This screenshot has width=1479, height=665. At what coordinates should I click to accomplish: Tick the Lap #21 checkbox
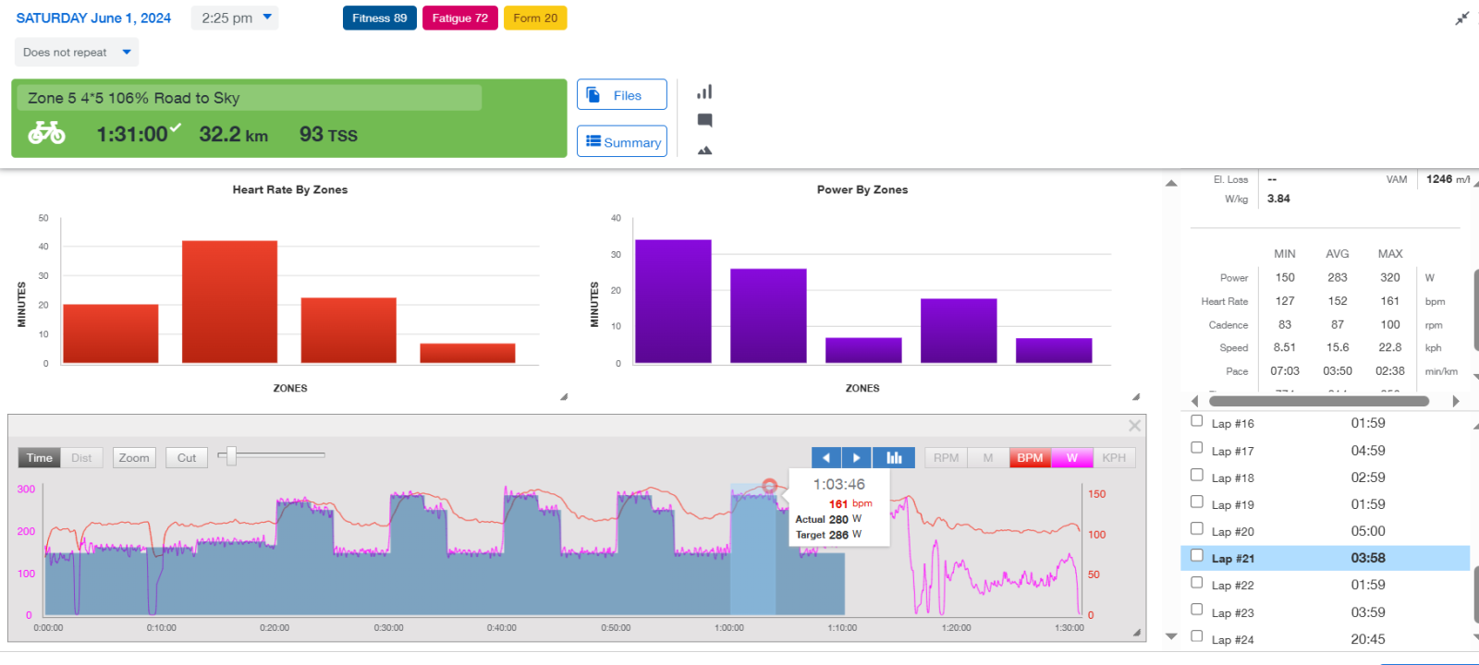[x=1197, y=555]
